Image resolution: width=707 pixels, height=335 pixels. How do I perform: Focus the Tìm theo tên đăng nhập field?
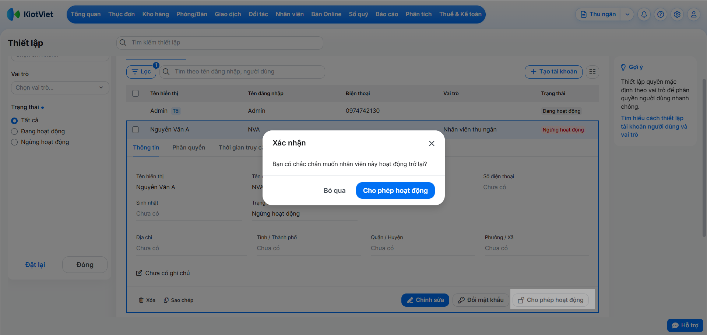tap(243, 72)
